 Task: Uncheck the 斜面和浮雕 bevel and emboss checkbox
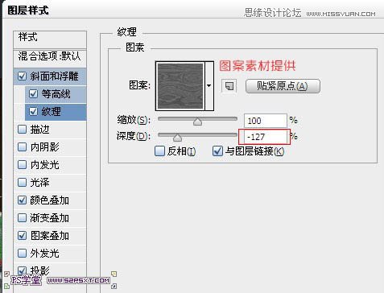22,76
